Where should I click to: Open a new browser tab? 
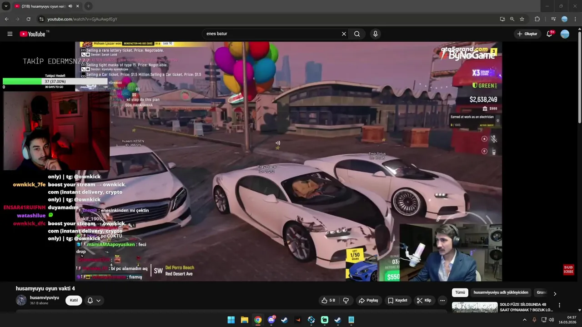coord(88,6)
